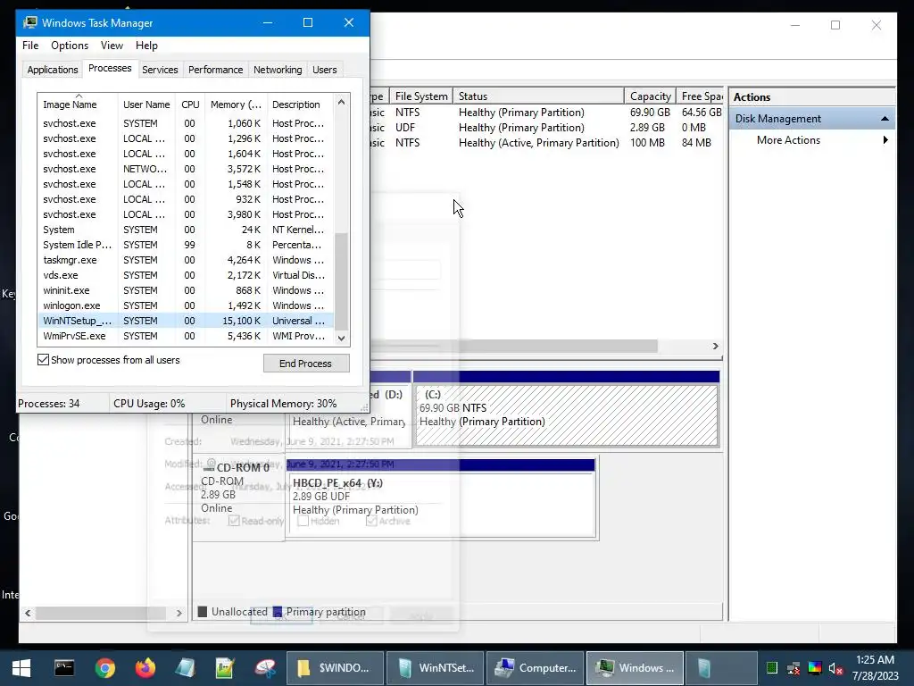Switch to Windows Task Manager taskbar button
Image resolution: width=914 pixels, height=686 pixels.
click(635, 668)
